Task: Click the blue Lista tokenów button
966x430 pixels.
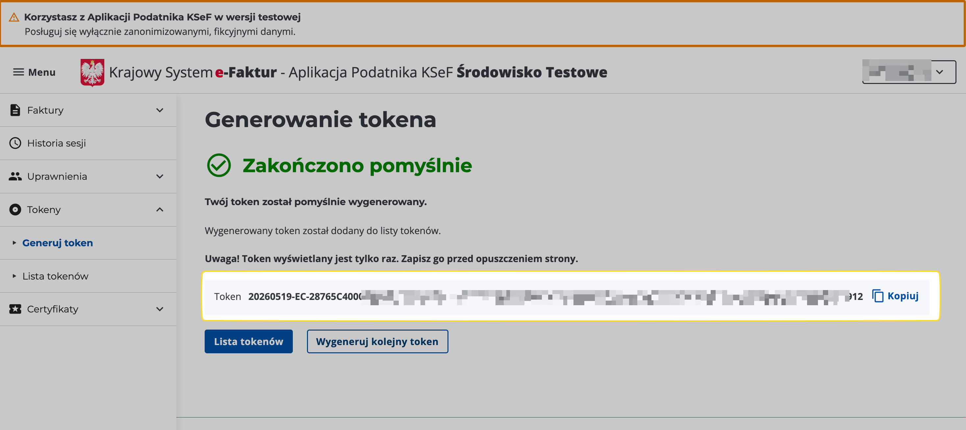Action: coord(249,341)
